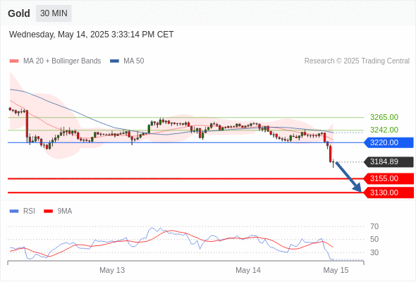Select the 3242.00 resistance level label

pyautogui.click(x=384, y=130)
